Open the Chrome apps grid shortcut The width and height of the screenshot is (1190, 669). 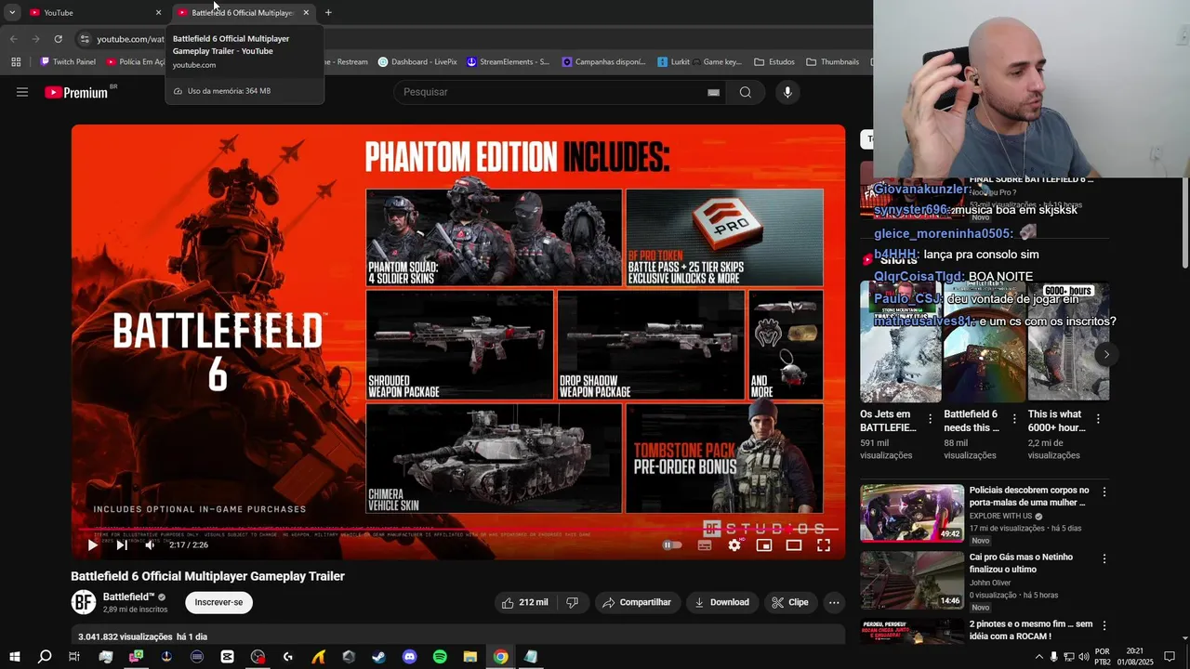coord(16,62)
